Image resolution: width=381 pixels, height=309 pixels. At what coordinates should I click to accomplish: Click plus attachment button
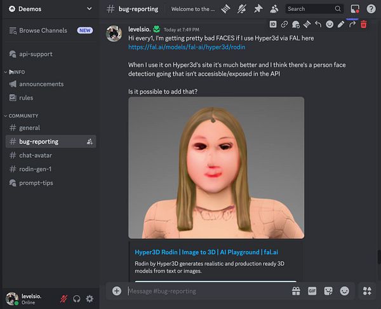[x=117, y=291]
